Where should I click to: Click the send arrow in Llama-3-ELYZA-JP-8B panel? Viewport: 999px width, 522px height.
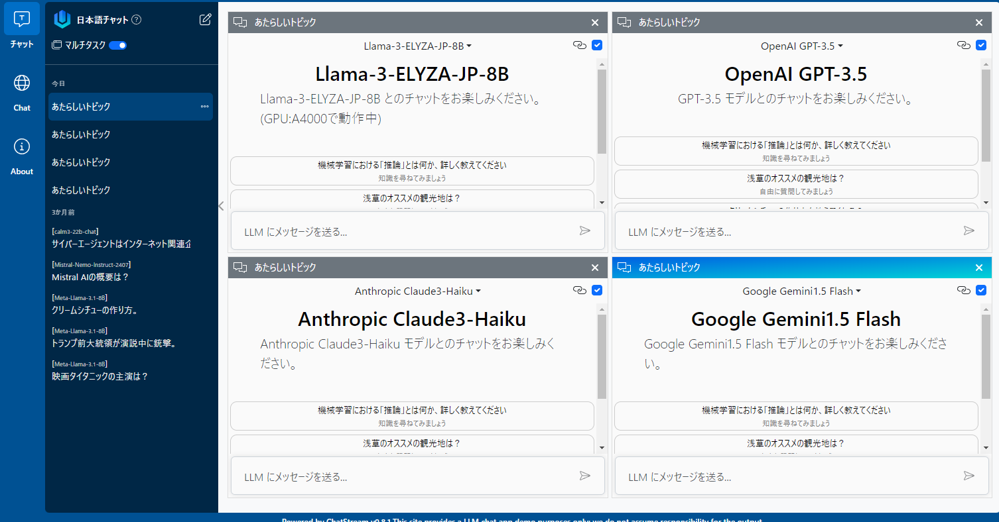584,231
